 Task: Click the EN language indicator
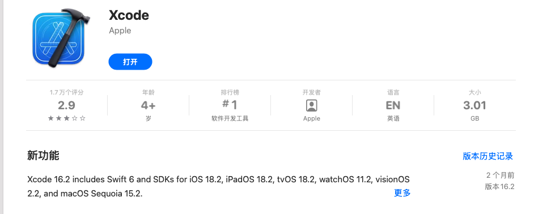pyautogui.click(x=393, y=105)
